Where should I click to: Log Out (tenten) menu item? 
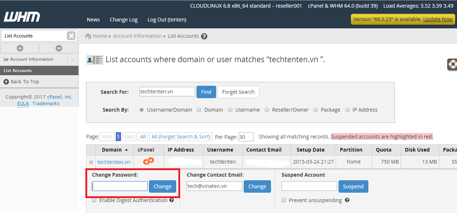(x=167, y=20)
